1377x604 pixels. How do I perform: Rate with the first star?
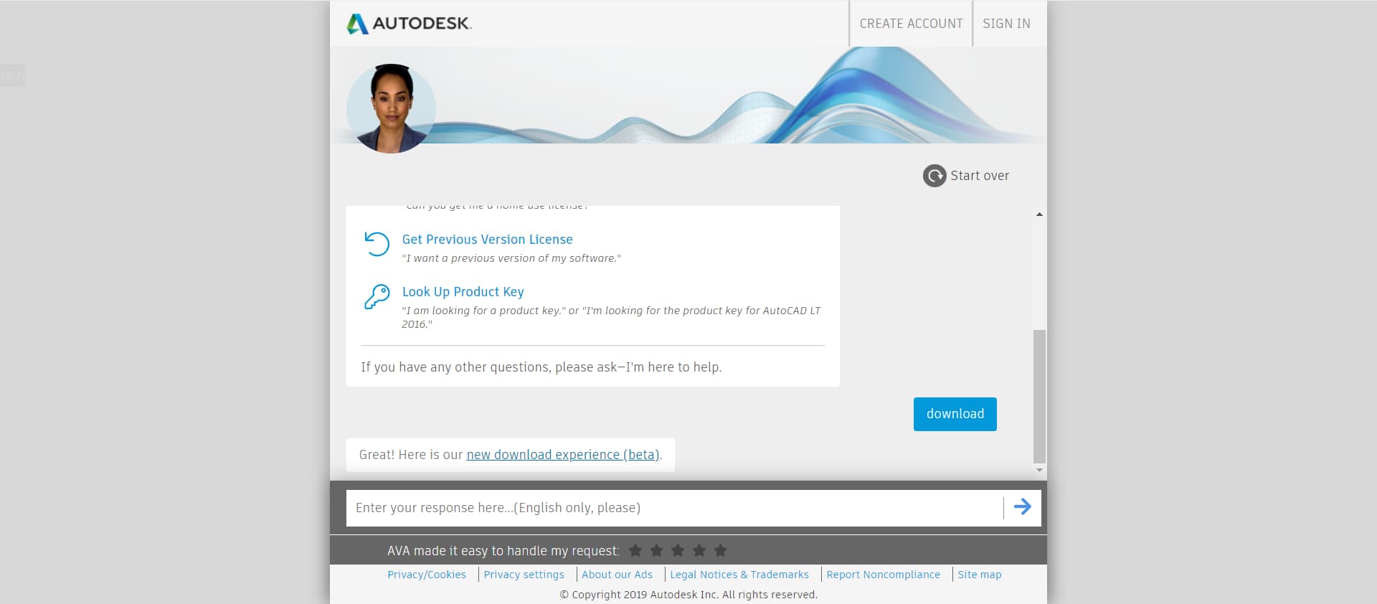pos(635,550)
